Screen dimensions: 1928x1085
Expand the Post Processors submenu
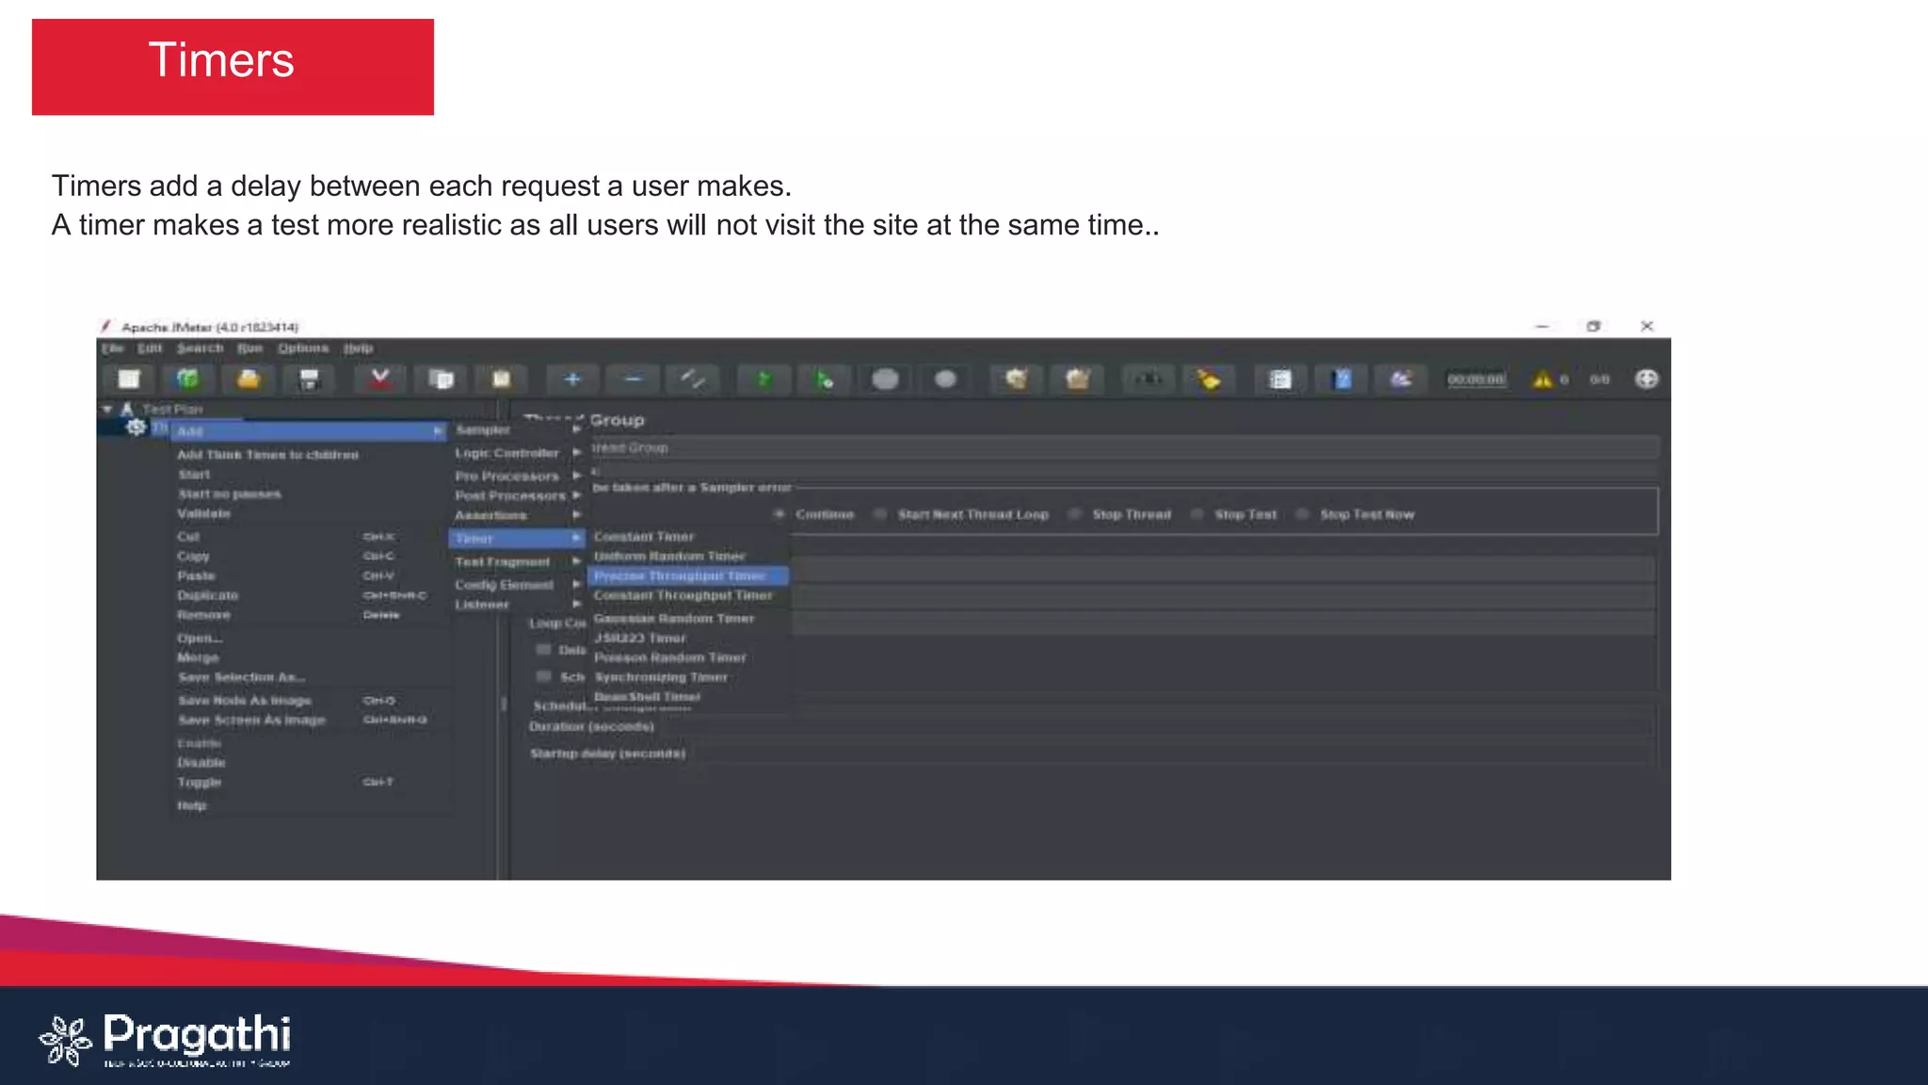point(518,495)
